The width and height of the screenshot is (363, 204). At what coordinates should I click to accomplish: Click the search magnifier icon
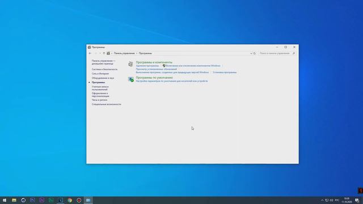[294, 53]
